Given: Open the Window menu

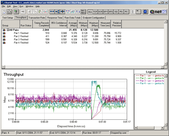Looking at the screenshot, I should point(29,6).
